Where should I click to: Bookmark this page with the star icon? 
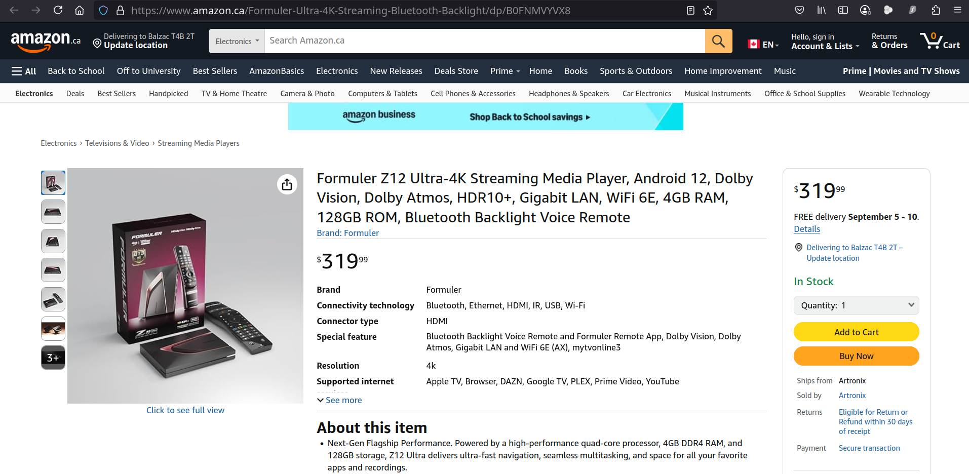pos(708,11)
